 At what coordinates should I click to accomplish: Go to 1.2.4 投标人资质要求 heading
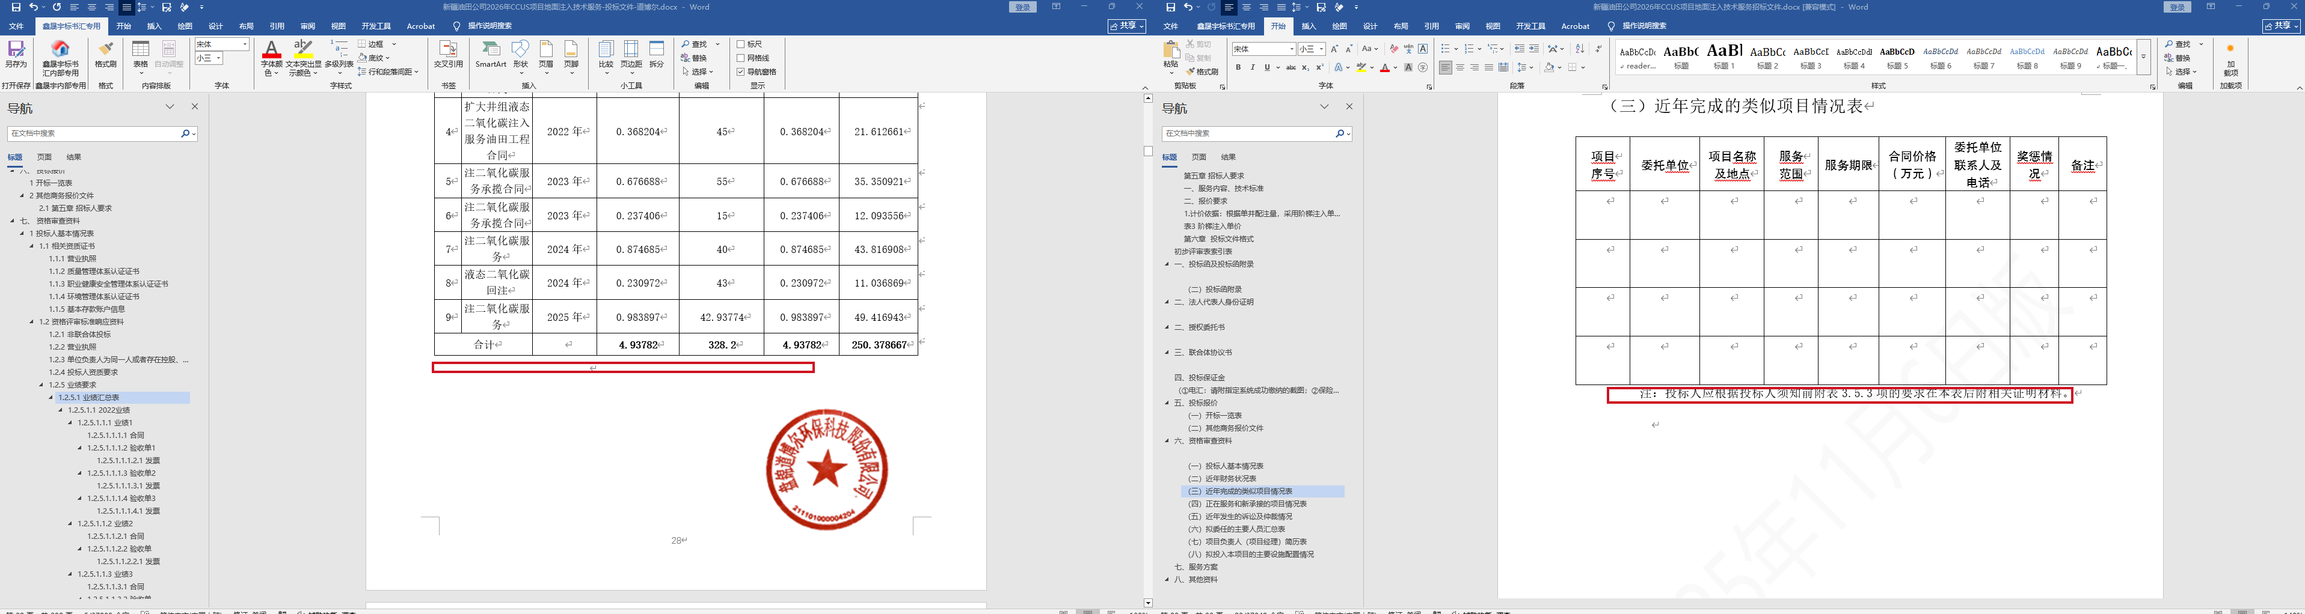[83, 372]
